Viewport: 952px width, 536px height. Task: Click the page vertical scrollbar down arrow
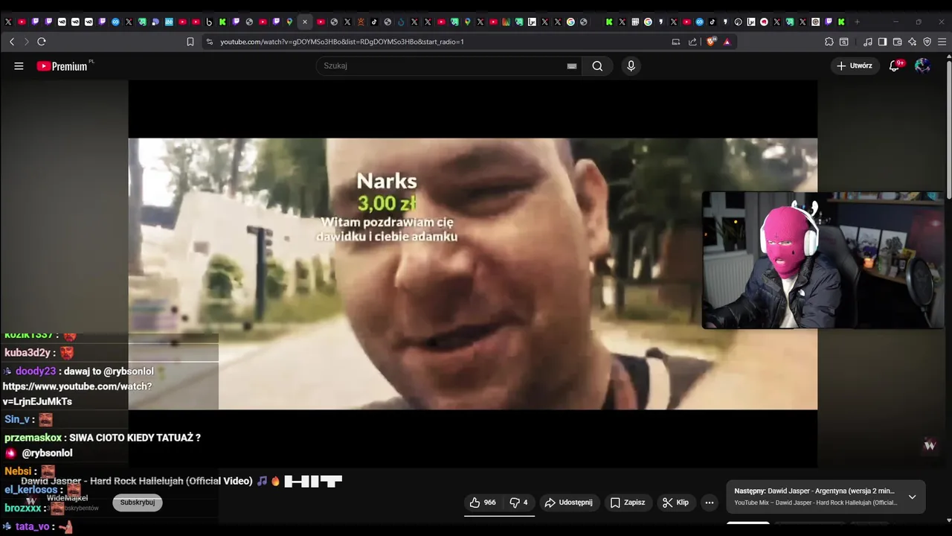948,520
